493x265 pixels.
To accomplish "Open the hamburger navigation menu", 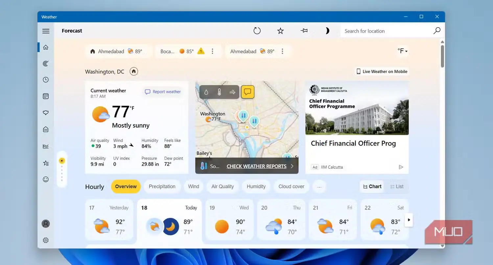I will point(46,31).
